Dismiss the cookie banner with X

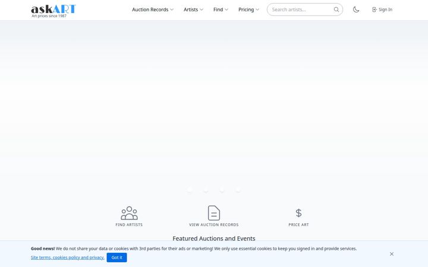(x=392, y=254)
